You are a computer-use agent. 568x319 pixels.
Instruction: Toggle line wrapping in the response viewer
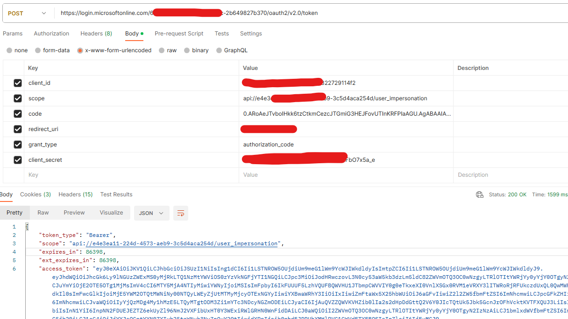pyautogui.click(x=181, y=213)
